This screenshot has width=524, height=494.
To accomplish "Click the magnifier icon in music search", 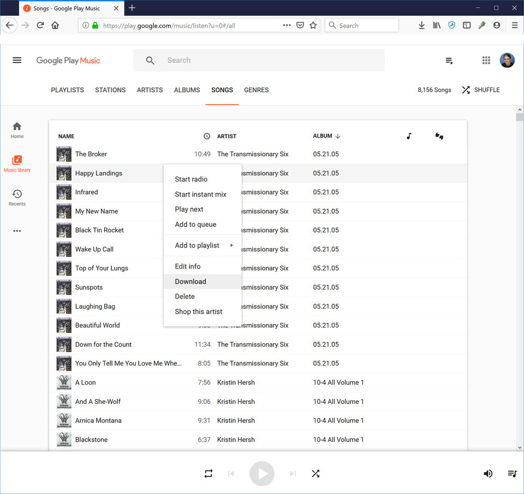I will coord(150,60).
